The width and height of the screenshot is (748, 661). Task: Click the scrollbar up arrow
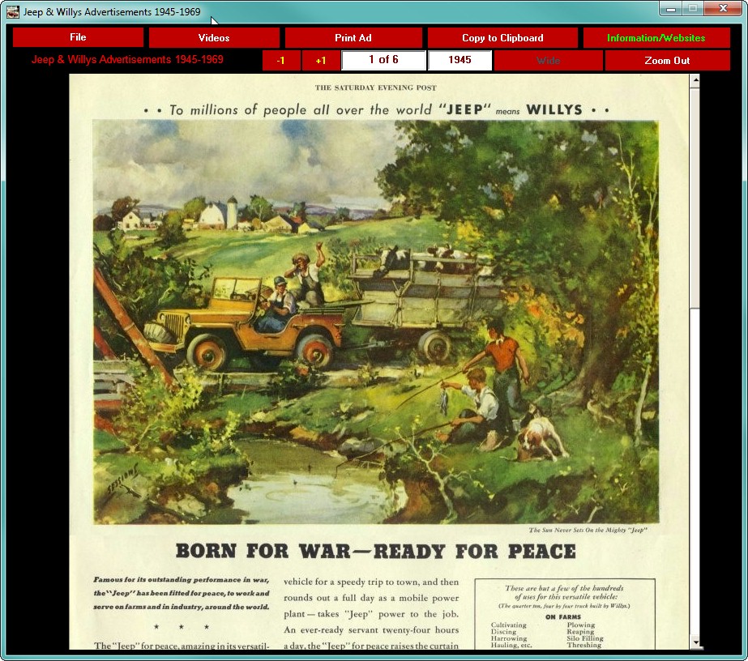pos(695,80)
